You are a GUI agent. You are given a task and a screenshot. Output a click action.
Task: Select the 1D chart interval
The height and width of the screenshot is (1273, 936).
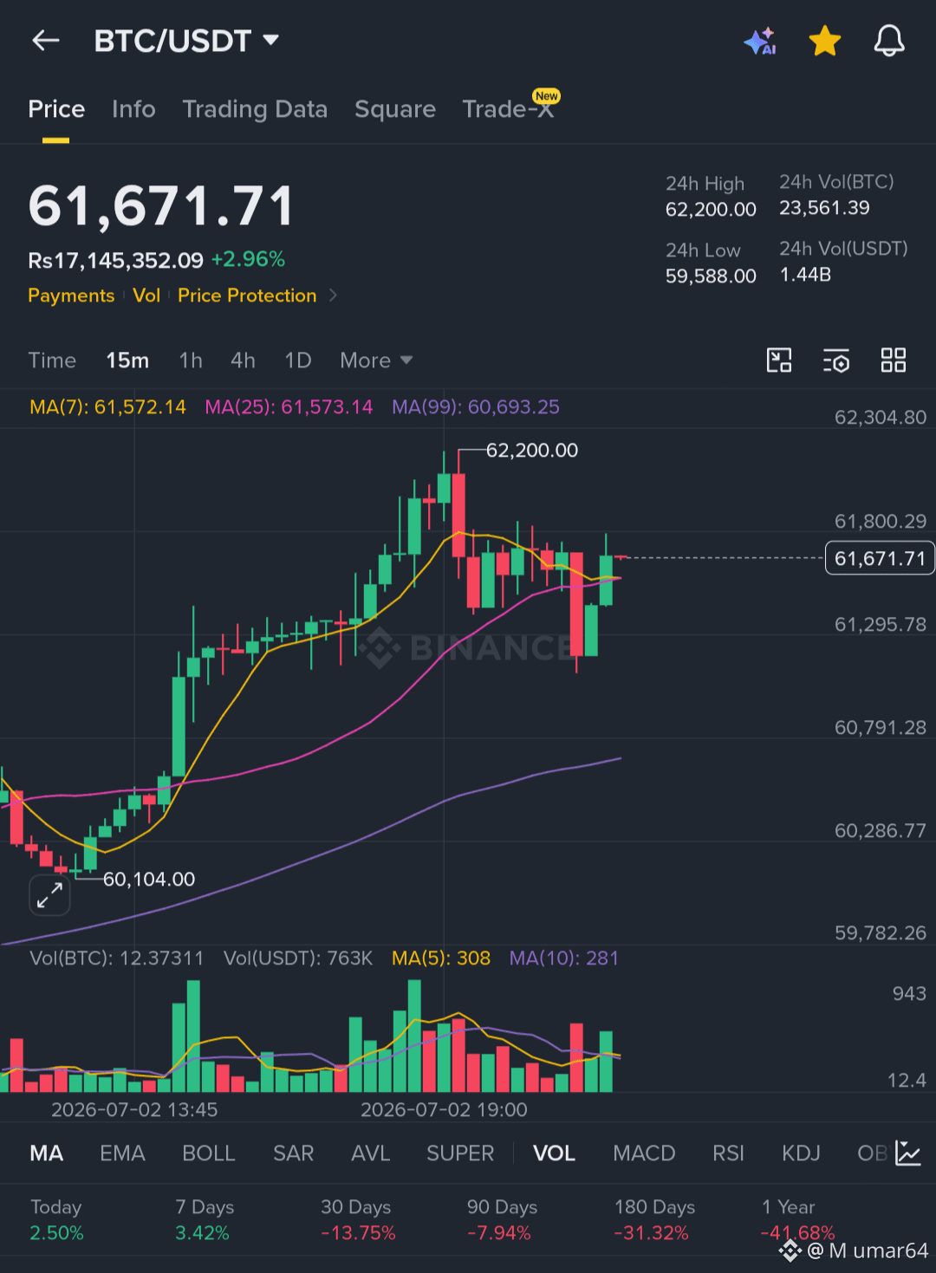298,360
